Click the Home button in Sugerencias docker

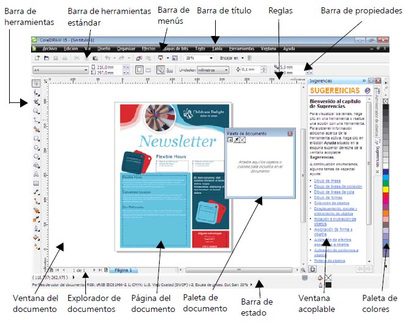(x=313, y=269)
